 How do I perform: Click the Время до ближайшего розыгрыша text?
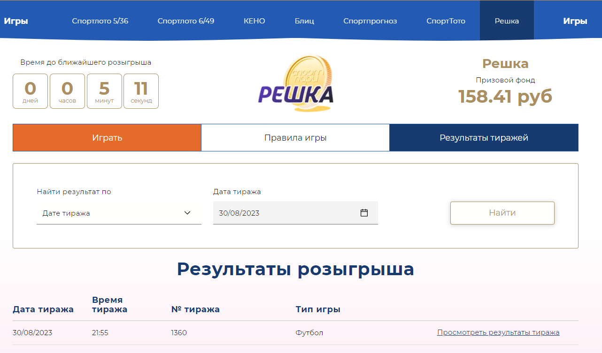86,62
